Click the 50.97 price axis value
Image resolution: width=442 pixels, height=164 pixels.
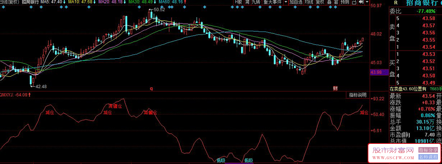coord(376,6)
